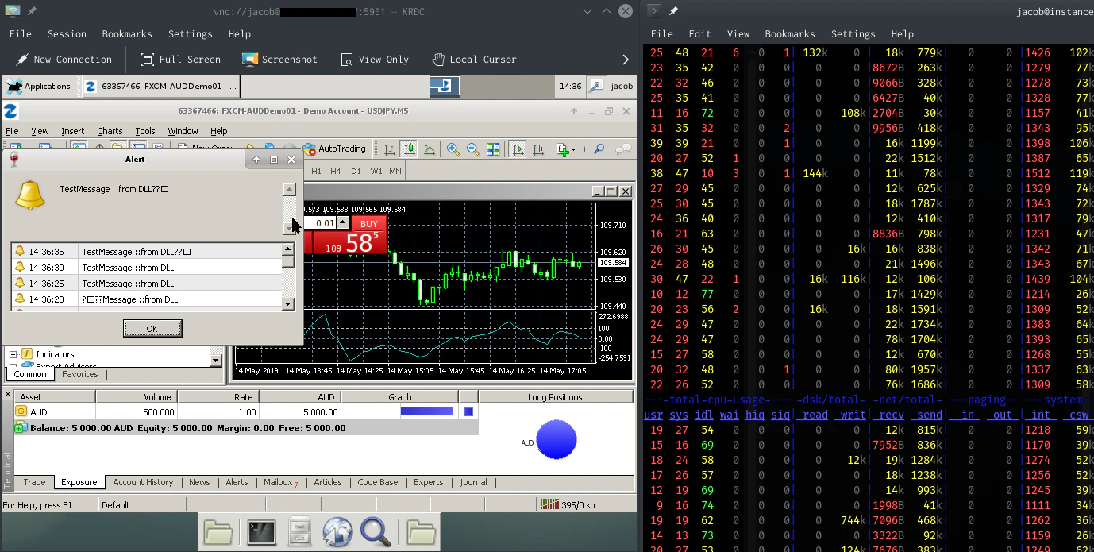Switch chart to bar chart style
This screenshot has width=1094, height=552.
tap(390, 149)
